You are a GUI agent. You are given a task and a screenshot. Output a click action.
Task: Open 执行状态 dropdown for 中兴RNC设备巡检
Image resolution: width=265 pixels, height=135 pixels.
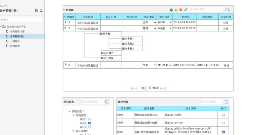(x=164, y=29)
